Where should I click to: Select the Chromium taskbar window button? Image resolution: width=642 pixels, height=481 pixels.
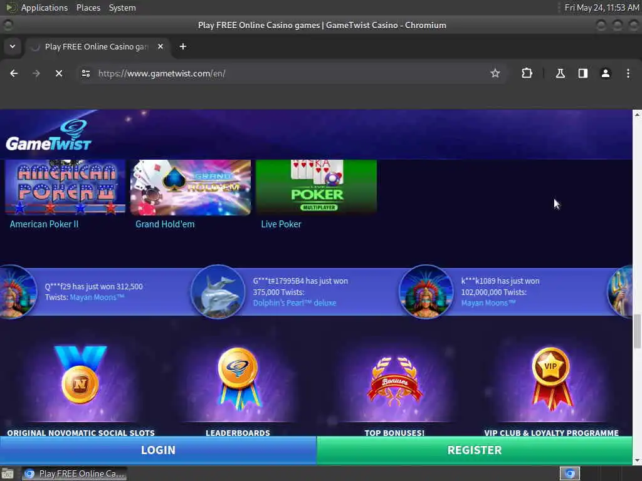click(74, 473)
